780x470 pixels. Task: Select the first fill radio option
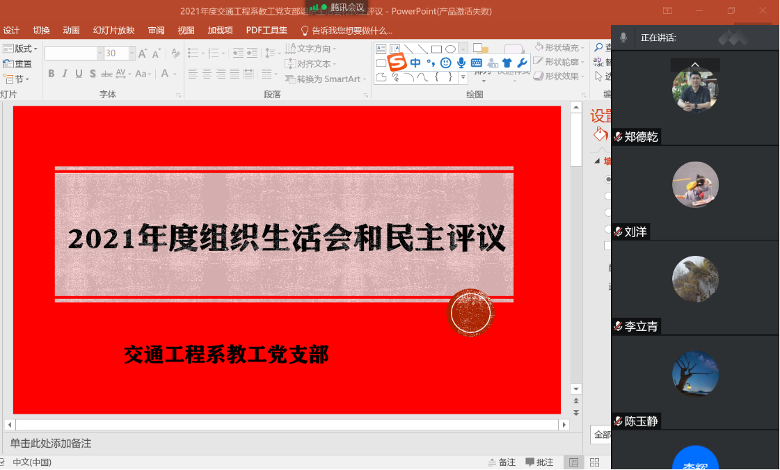tap(608, 179)
